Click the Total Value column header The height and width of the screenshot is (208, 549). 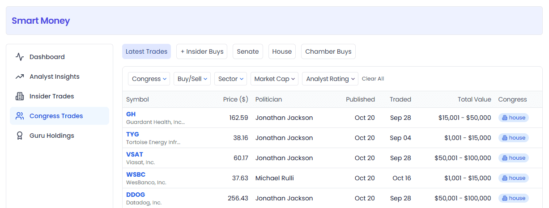click(x=474, y=99)
